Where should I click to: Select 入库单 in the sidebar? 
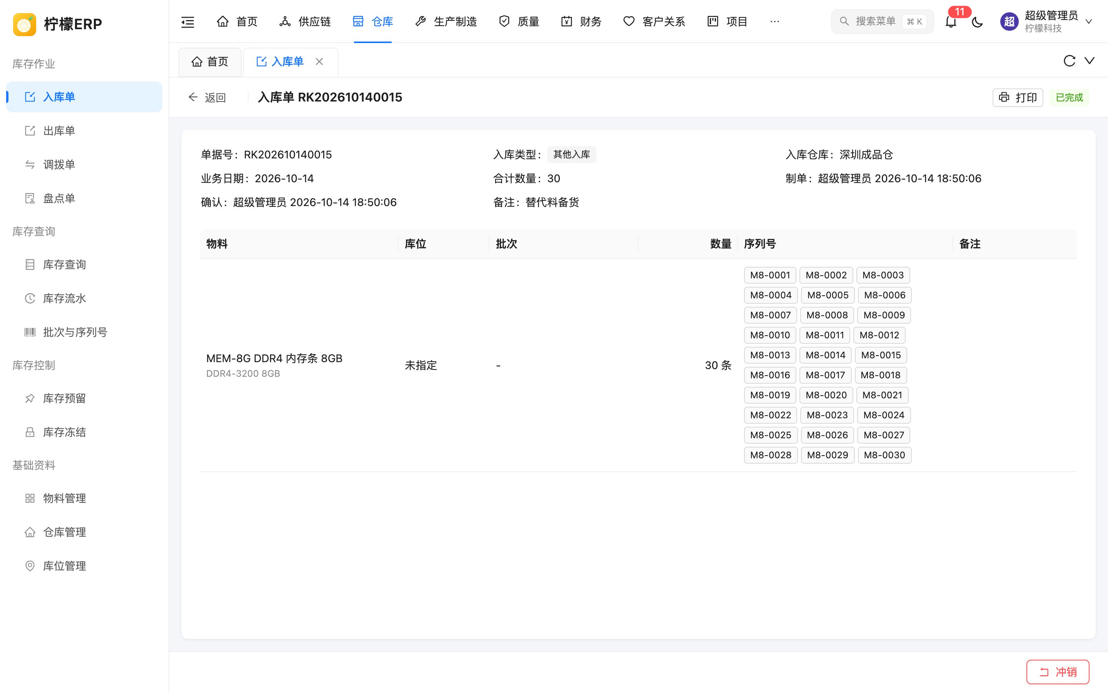pyautogui.click(x=84, y=97)
